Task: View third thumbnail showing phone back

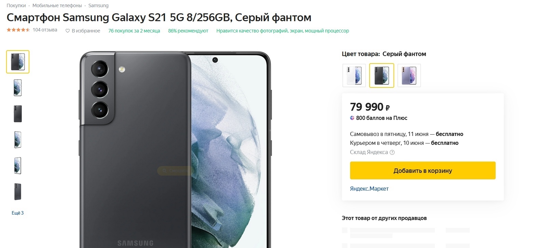Action: click(18, 114)
